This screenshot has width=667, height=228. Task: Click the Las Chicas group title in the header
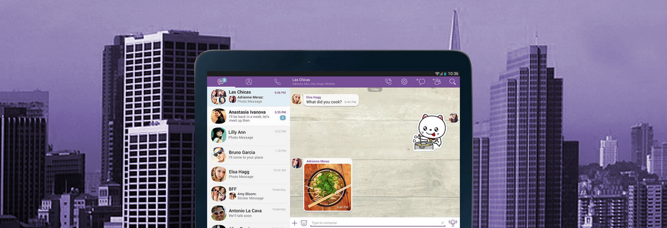(301, 80)
